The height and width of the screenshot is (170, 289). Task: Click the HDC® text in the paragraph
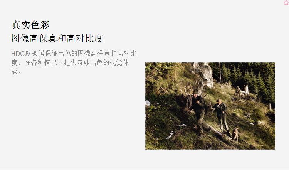click(20, 54)
